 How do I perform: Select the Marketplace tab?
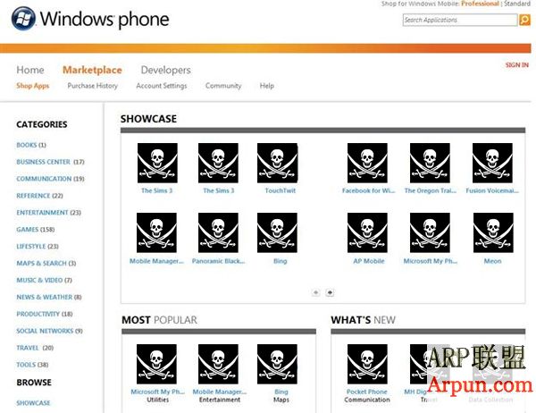click(92, 70)
